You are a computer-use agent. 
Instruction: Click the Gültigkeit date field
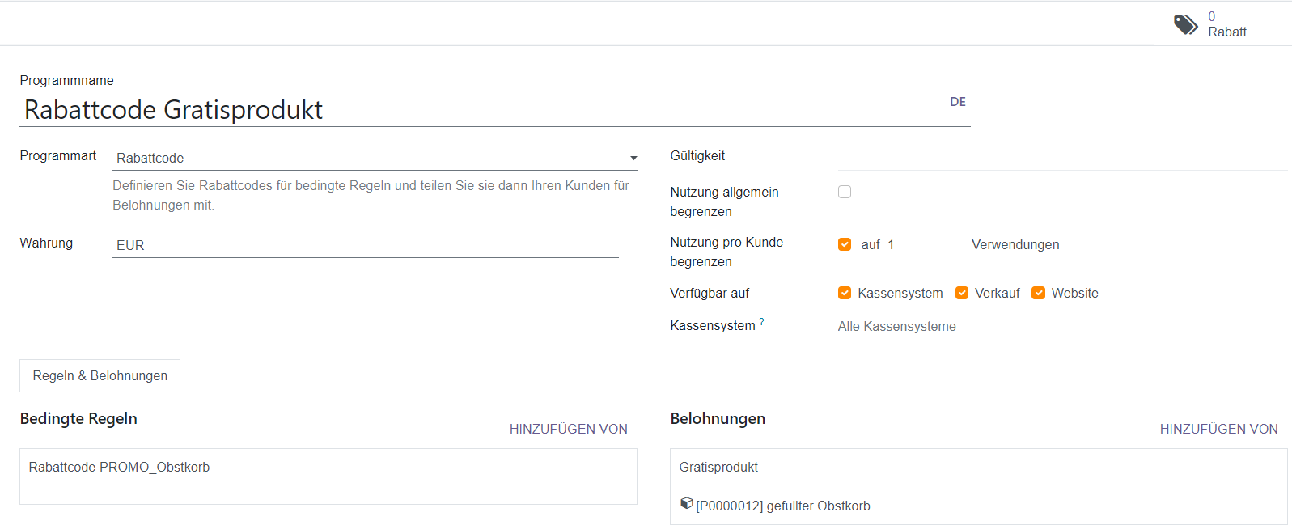pyautogui.click(x=1060, y=156)
